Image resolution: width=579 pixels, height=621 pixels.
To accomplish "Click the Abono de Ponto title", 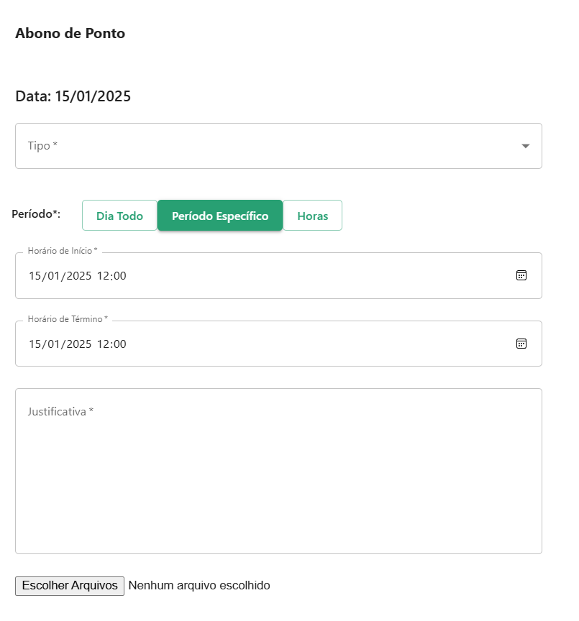I will (70, 33).
